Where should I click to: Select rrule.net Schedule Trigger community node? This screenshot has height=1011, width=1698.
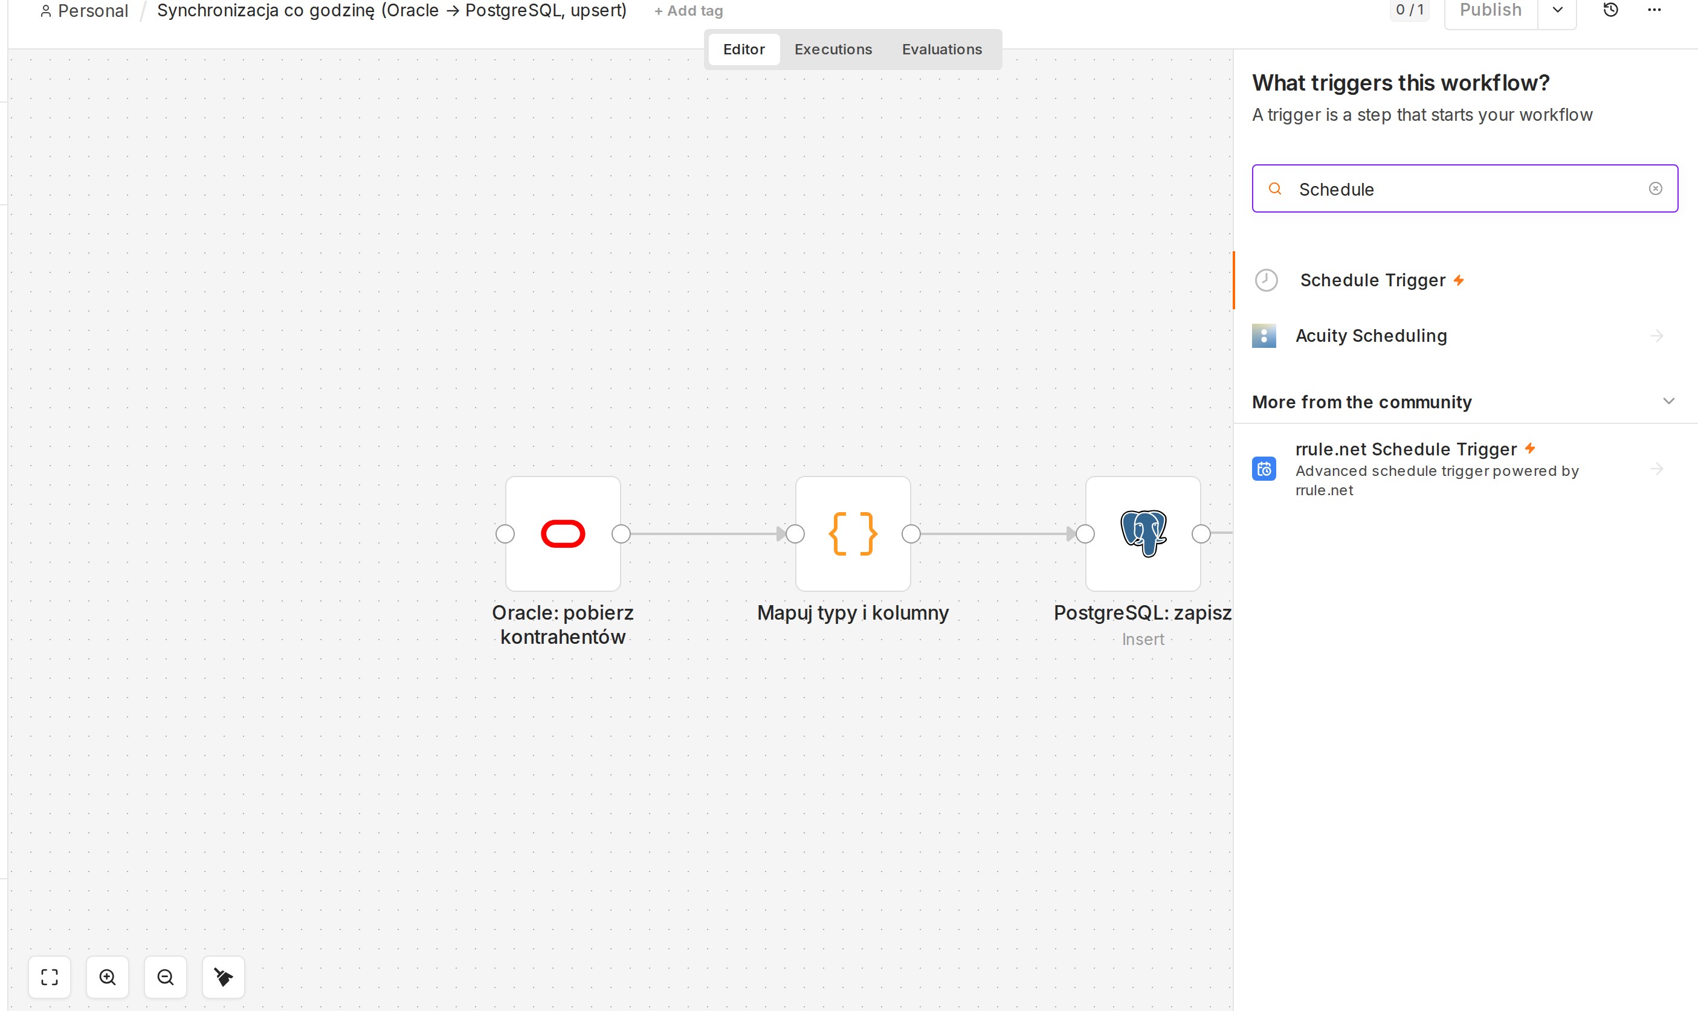click(1465, 469)
